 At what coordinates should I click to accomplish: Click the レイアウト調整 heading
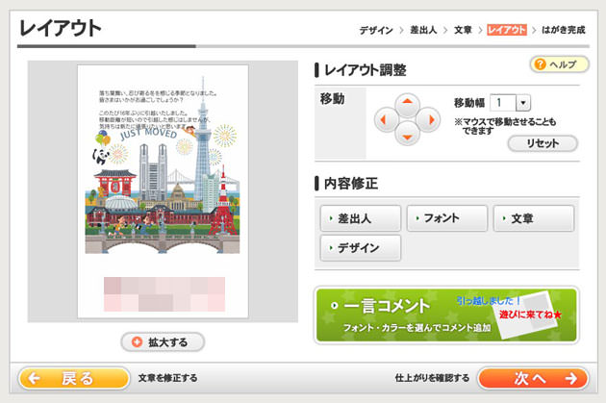pyautogui.click(x=366, y=70)
